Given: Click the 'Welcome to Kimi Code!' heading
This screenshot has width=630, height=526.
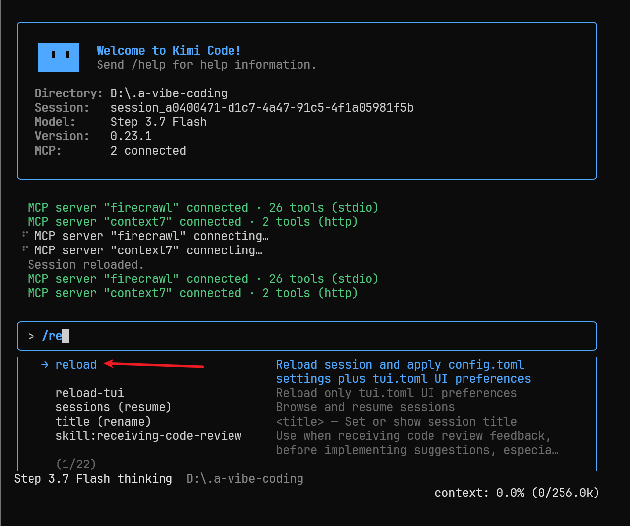Looking at the screenshot, I should tap(168, 51).
